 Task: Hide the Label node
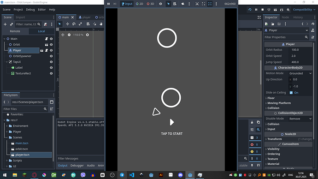click(x=51, y=67)
